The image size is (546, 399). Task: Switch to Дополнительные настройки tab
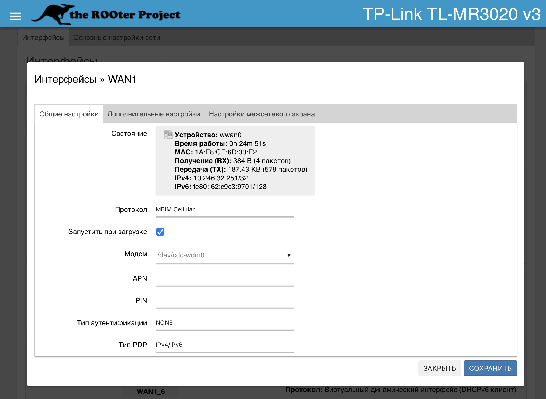[x=154, y=114]
